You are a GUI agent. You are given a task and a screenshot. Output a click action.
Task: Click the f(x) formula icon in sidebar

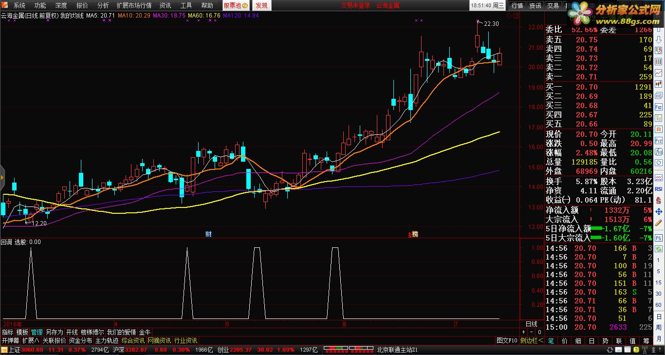659,151
